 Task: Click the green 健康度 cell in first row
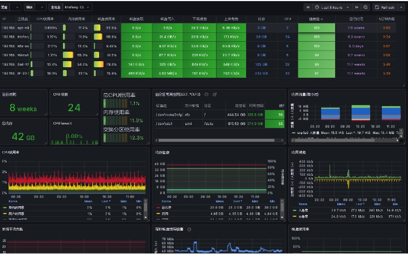[x=316, y=27]
